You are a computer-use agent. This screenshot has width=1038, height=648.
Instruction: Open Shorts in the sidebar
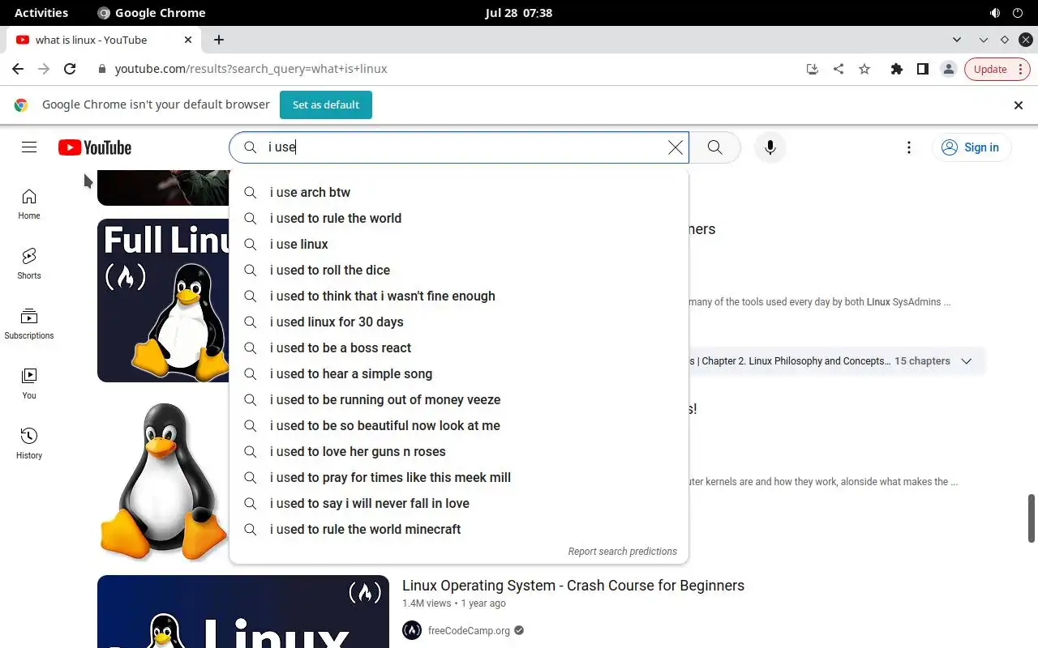[x=29, y=264]
